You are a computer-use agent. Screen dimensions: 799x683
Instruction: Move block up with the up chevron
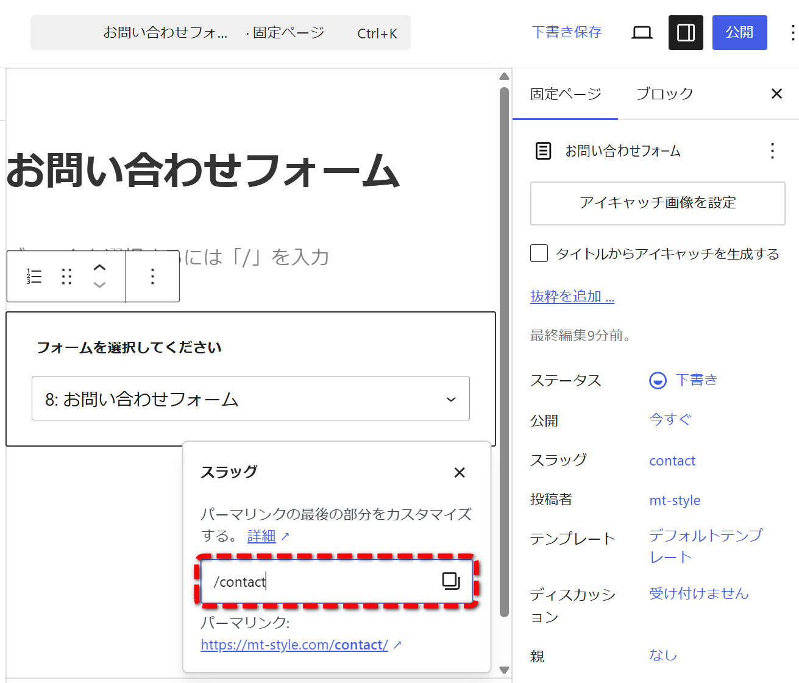coord(99,267)
